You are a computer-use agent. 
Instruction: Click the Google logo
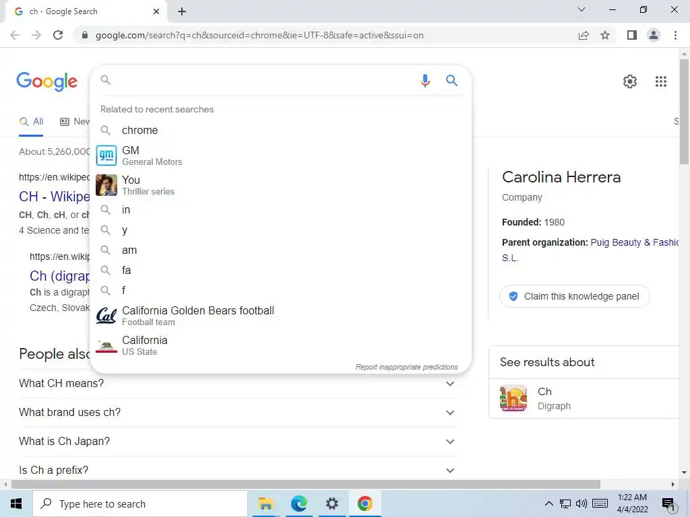pyautogui.click(x=47, y=81)
